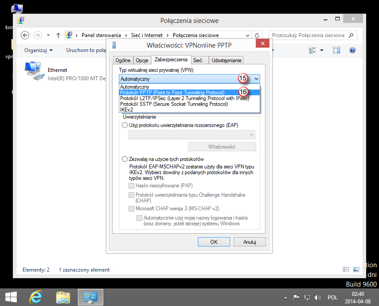Click Połączenia sieciowe breadcrumb segment

pos(196,35)
